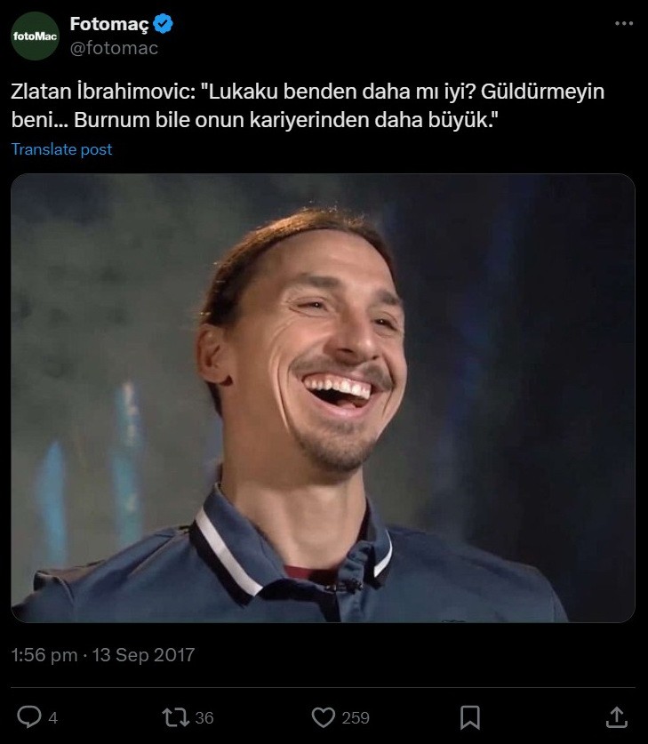Screen dimensions: 648x744
Task: Click the Fotomaç display name
Action: pyautogui.click(x=109, y=24)
